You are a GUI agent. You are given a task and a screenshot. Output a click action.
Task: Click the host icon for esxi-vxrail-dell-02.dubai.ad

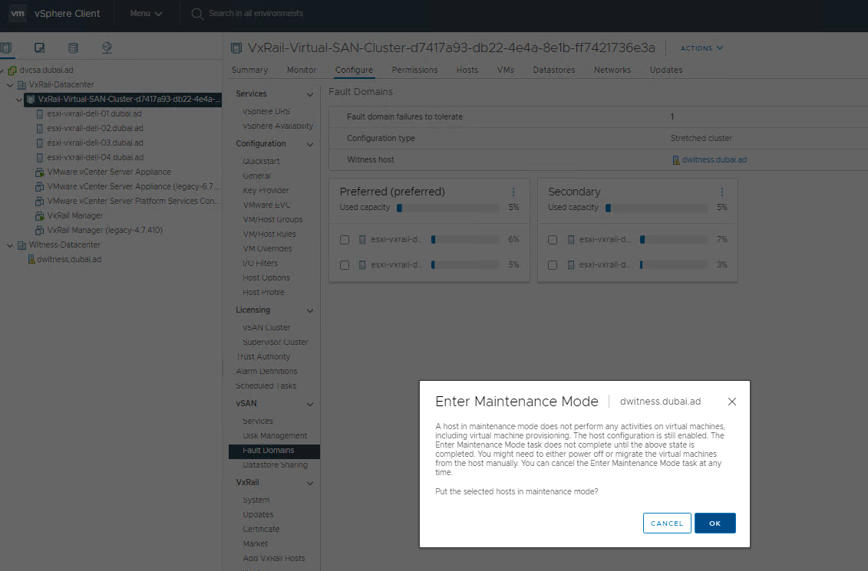39,128
